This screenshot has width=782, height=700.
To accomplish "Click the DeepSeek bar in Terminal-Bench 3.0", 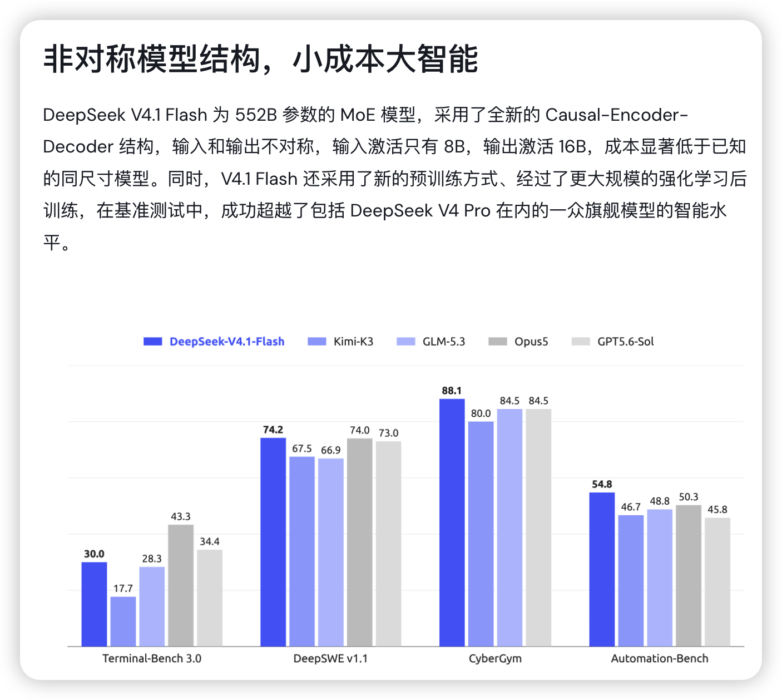I will (94, 604).
